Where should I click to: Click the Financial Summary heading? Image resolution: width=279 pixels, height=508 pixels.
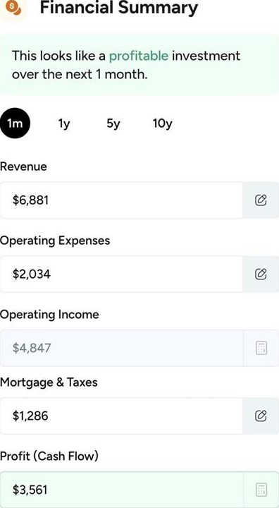[119, 7]
